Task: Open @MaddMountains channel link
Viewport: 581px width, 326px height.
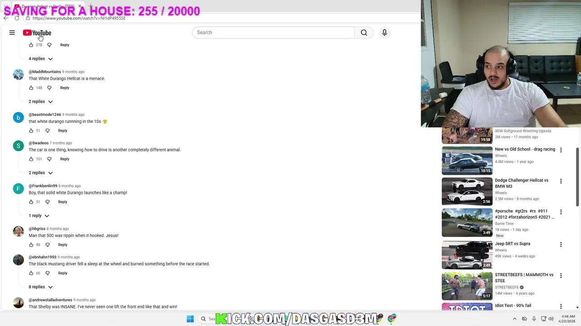Action: pyautogui.click(x=44, y=72)
